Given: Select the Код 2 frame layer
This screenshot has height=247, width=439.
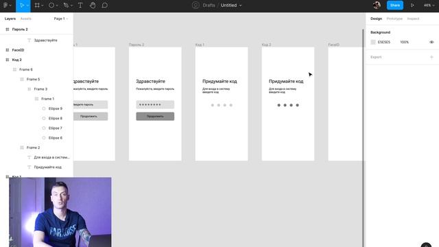Looking at the screenshot, I should tap(36, 60).
